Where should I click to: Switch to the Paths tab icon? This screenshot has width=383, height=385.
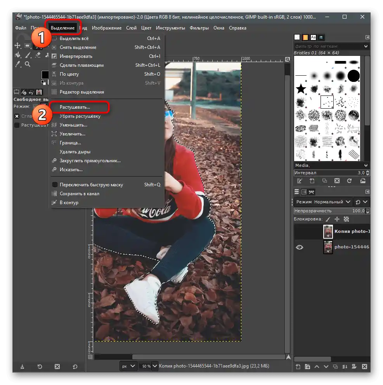pyautogui.click(x=311, y=192)
